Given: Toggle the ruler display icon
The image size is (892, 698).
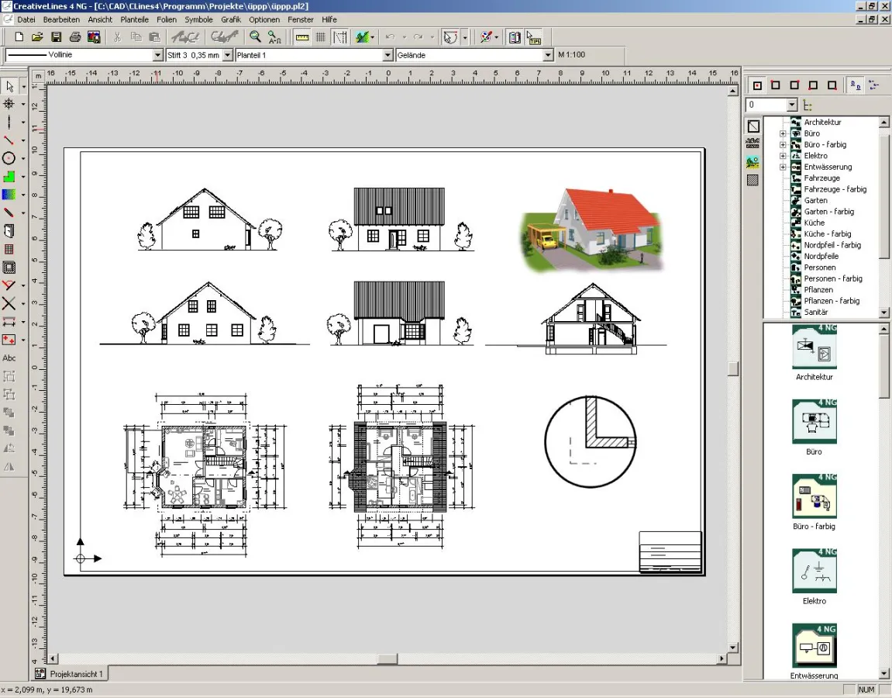Looking at the screenshot, I should coord(301,36).
